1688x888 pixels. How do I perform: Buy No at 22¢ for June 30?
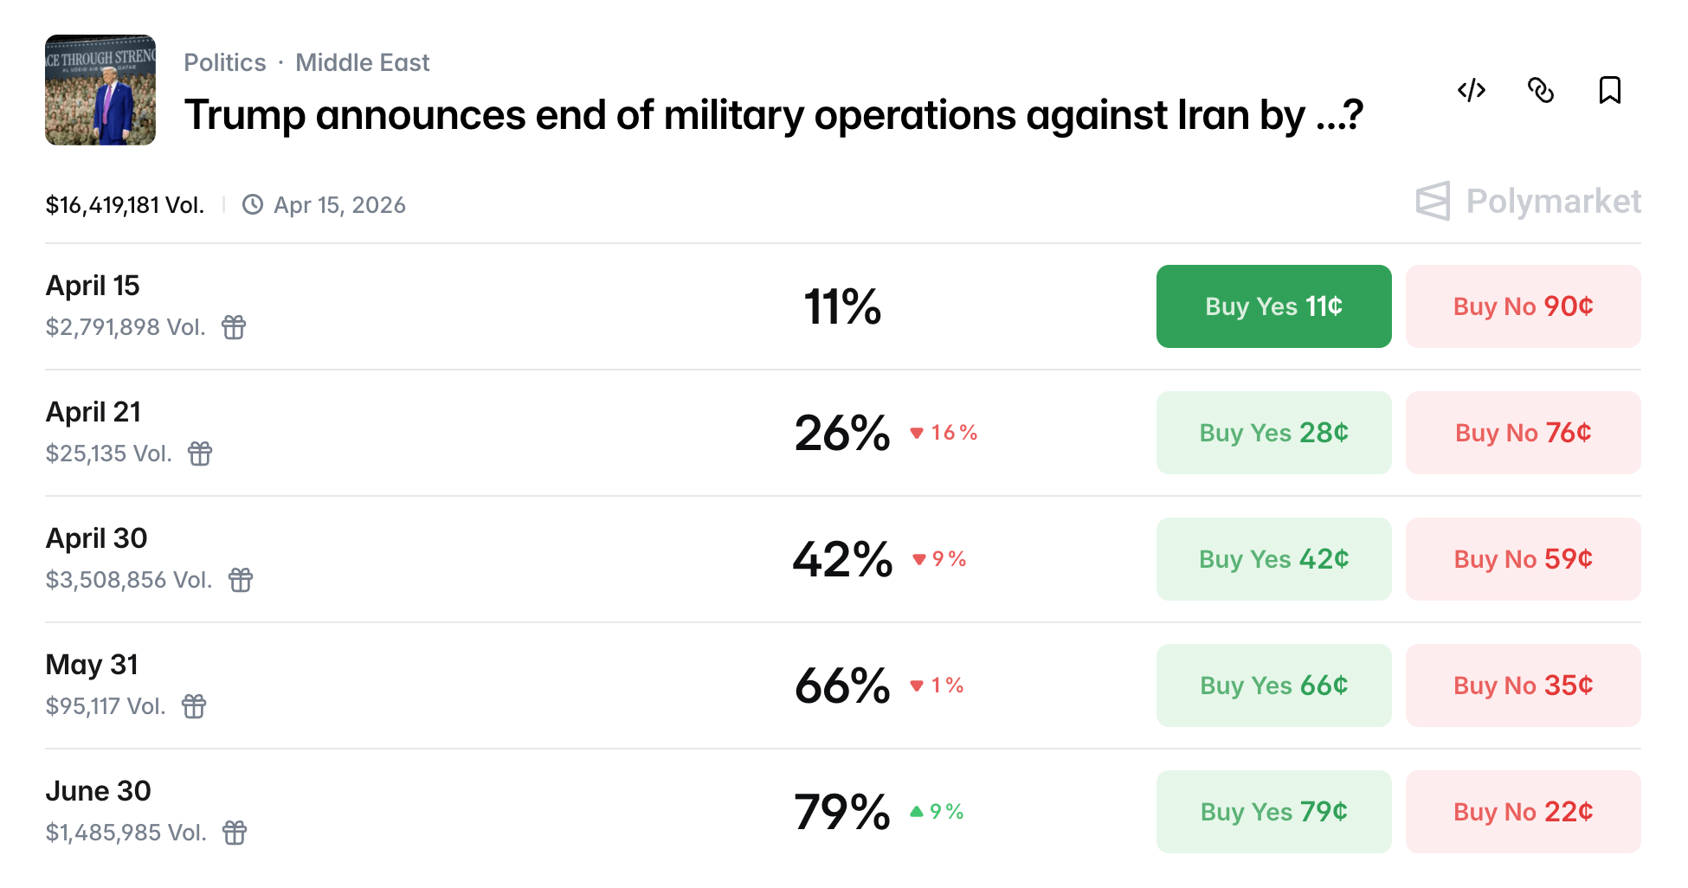coord(1523,812)
